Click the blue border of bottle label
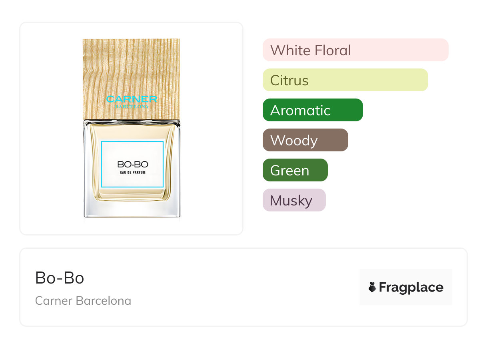Image resolution: width=487 pixels, height=346 pixels. click(102, 164)
